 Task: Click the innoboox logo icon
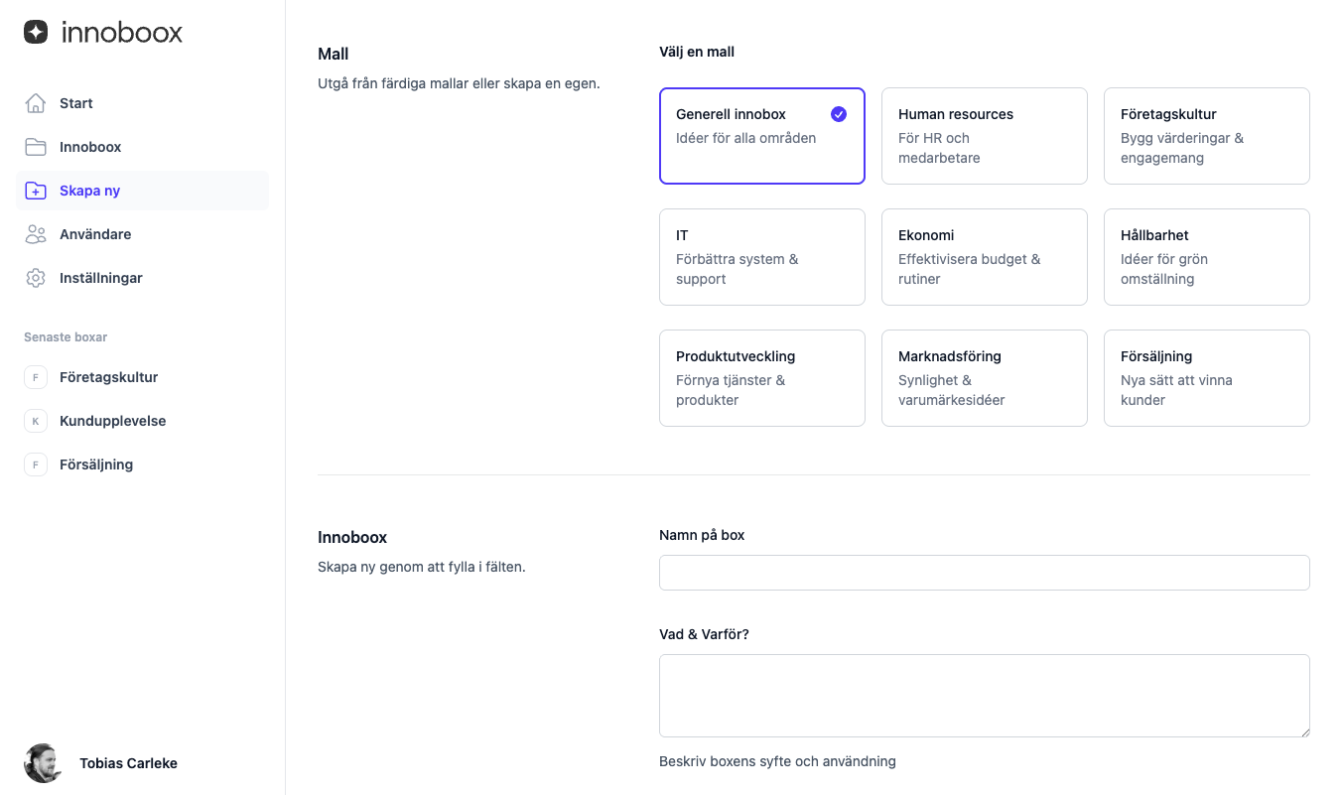point(37,32)
